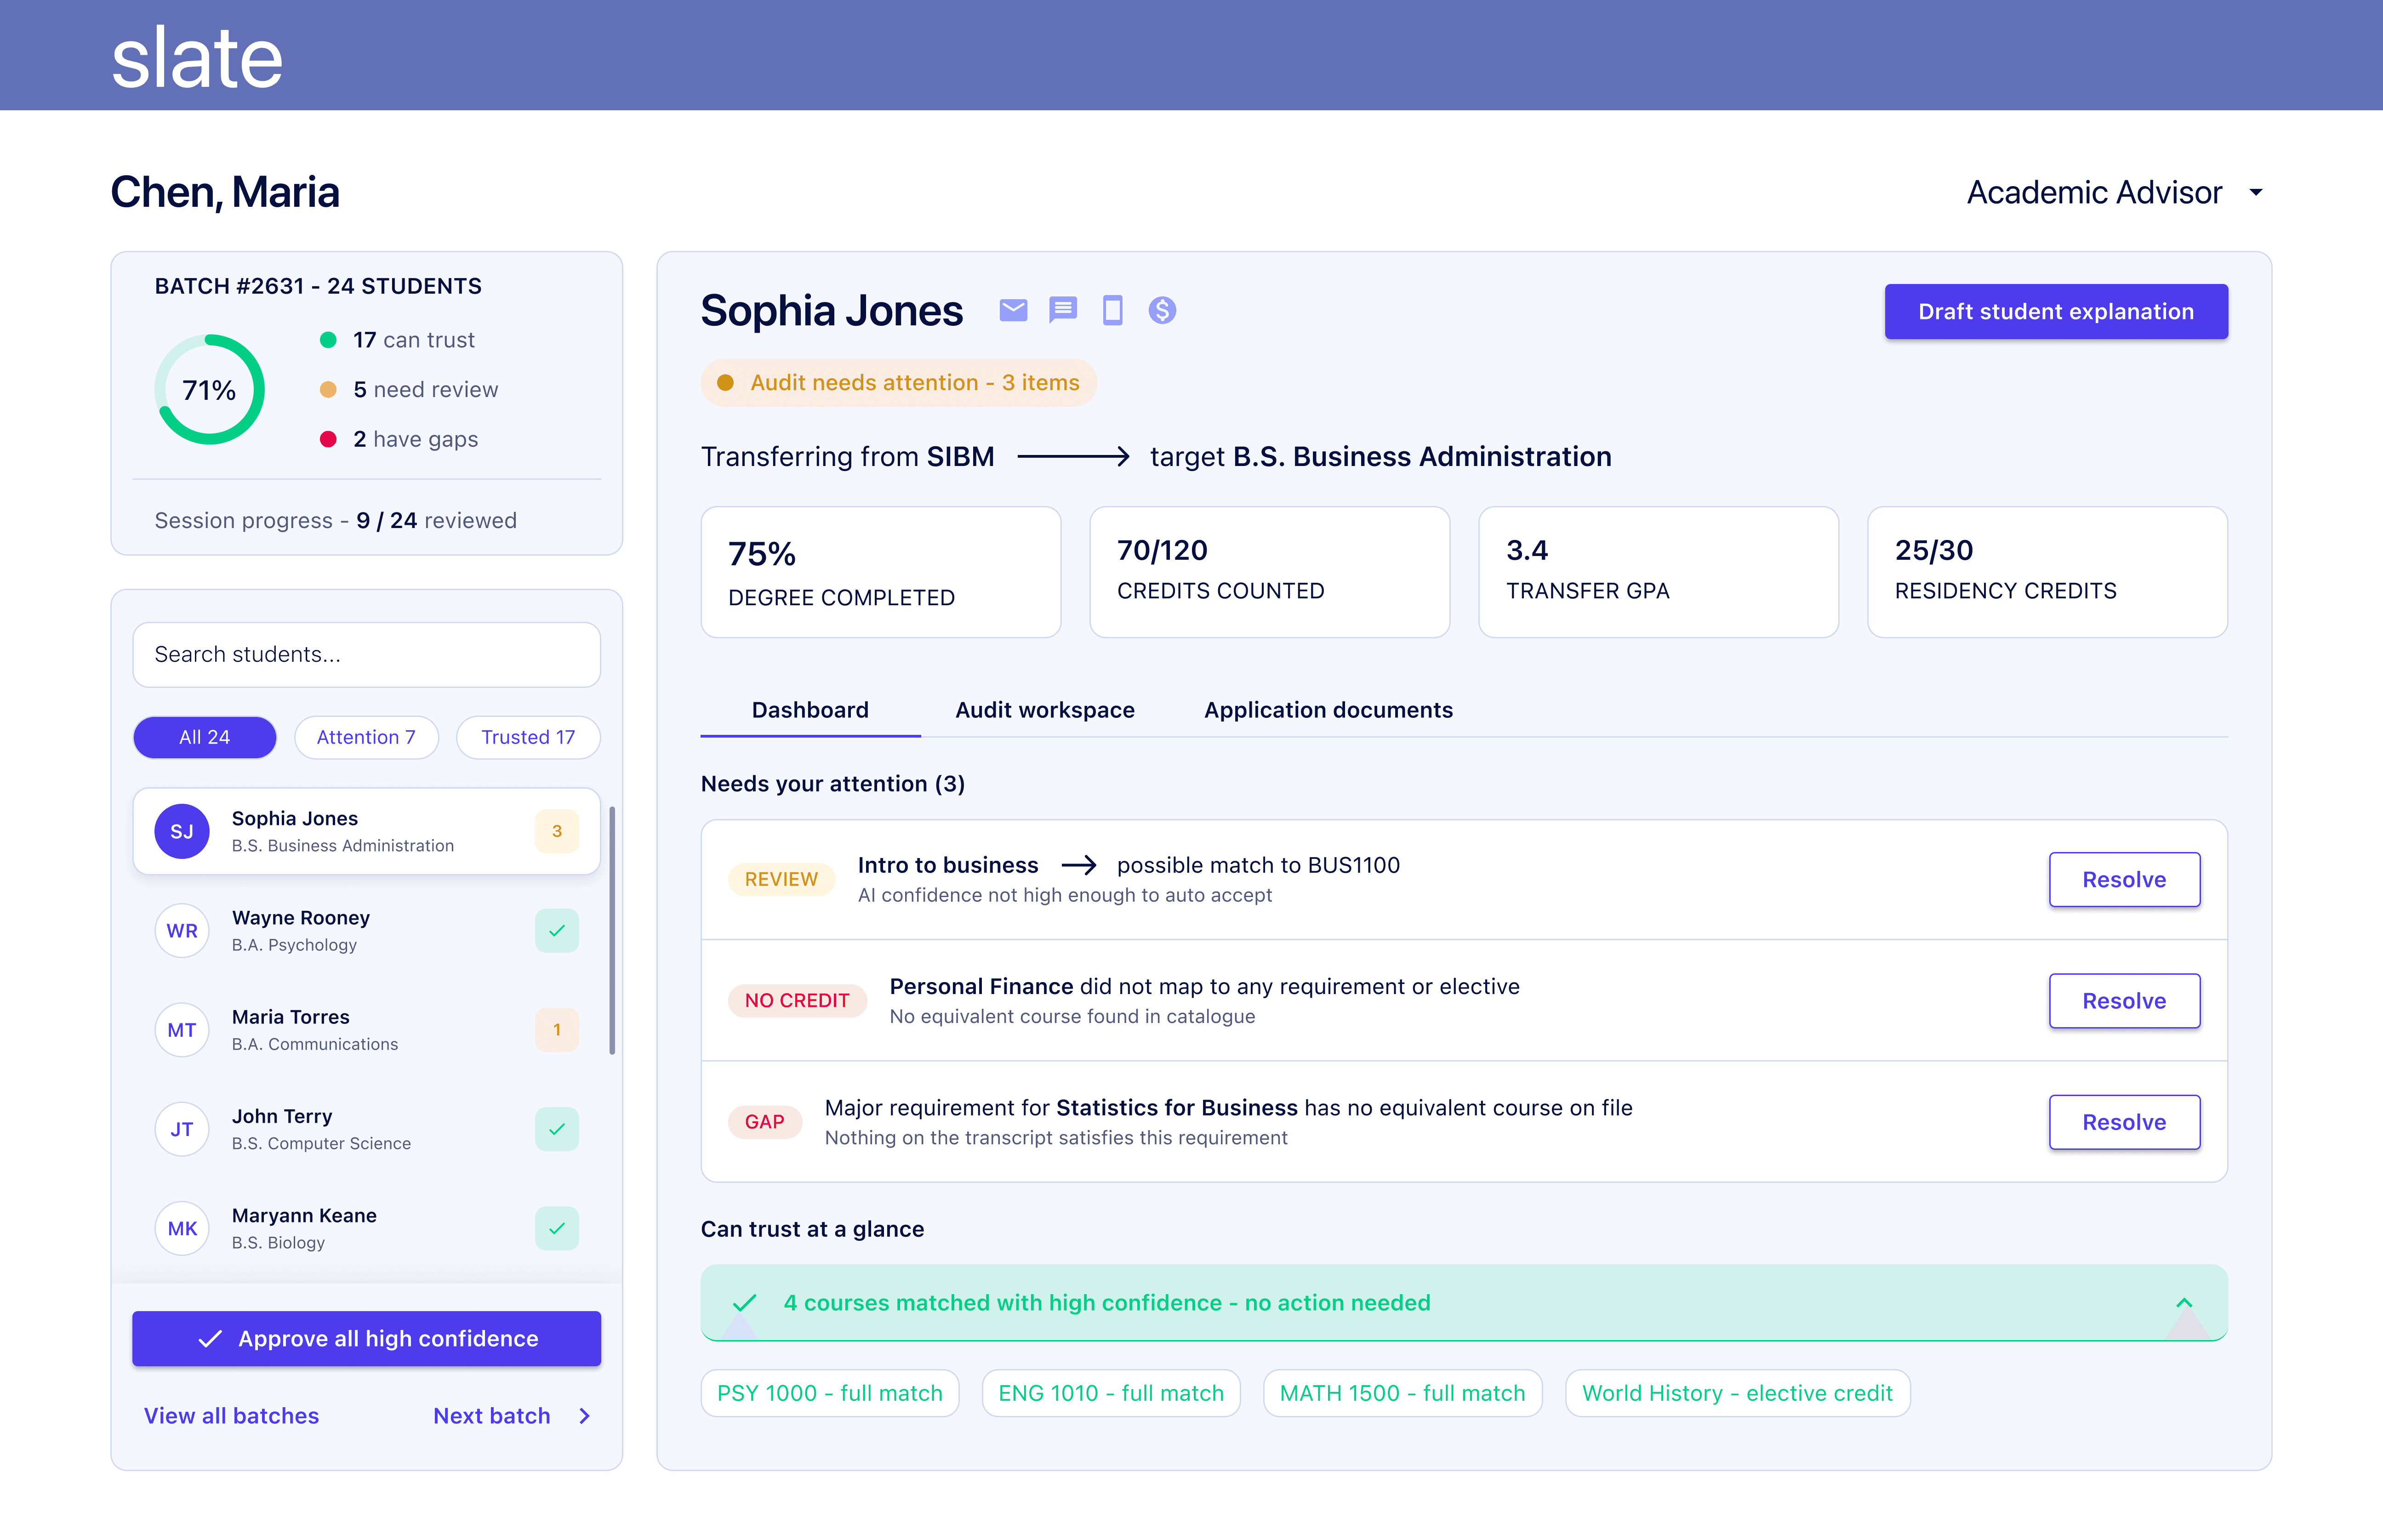
Task: Click Draft student explanation button
Action: 2056,311
